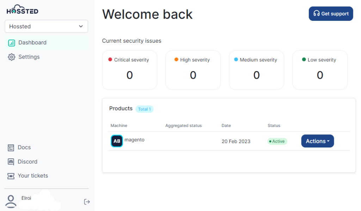The height and width of the screenshot is (211, 361).
Task: Click the Settings gear icon
Action: pyautogui.click(x=12, y=57)
